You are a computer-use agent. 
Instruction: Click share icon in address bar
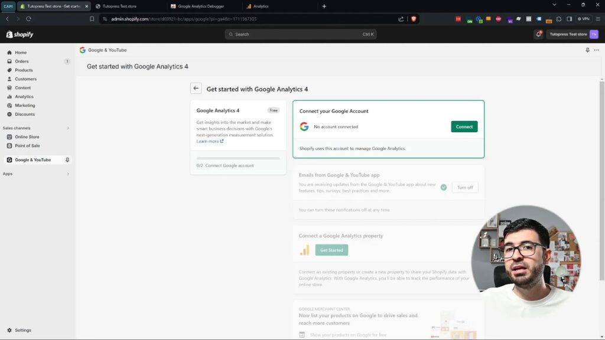(x=401, y=19)
